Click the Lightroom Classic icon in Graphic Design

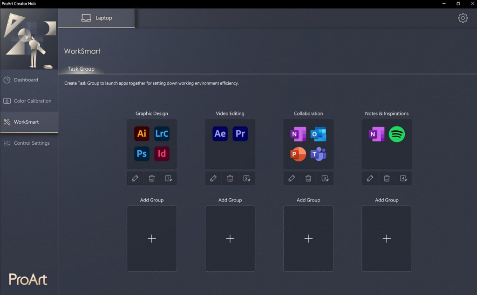(x=162, y=134)
